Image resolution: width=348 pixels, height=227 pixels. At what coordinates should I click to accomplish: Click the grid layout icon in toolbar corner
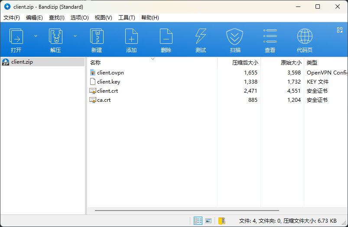pyautogui.click(x=340, y=30)
